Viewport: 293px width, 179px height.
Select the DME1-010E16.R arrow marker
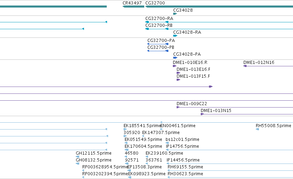[175, 66]
